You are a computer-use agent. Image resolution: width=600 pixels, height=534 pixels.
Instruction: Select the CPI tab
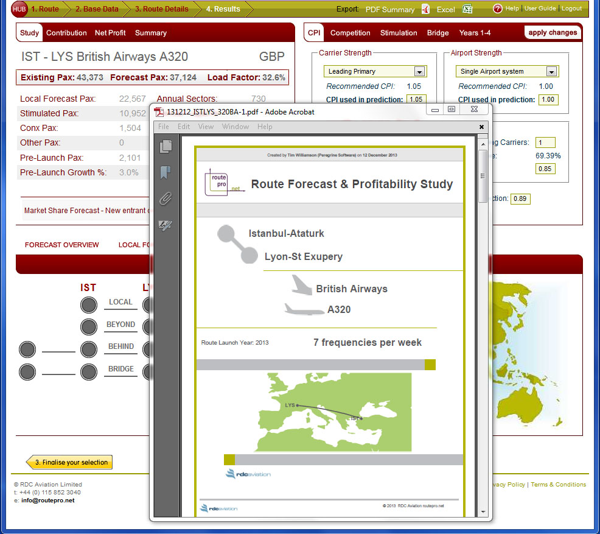[314, 33]
